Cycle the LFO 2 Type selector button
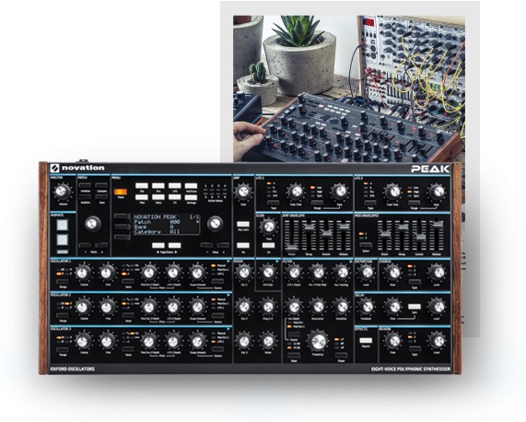This screenshot has width=526, height=422. [370, 203]
